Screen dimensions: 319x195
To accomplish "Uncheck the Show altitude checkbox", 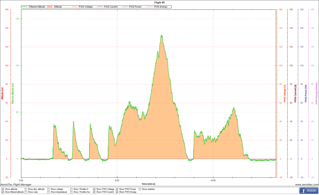I will point(3,189).
